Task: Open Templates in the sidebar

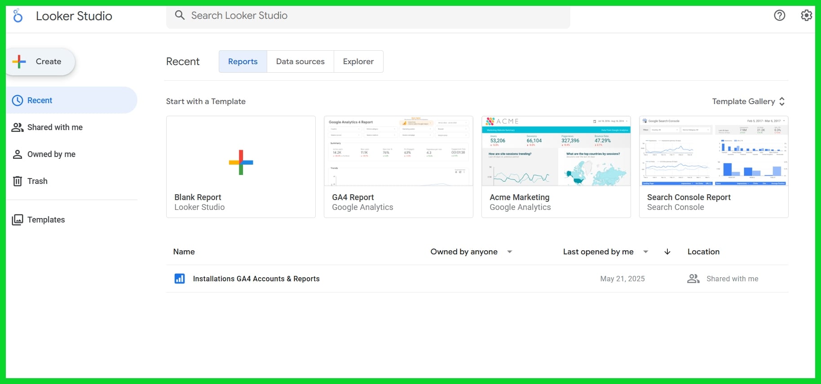Action: click(x=72, y=220)
